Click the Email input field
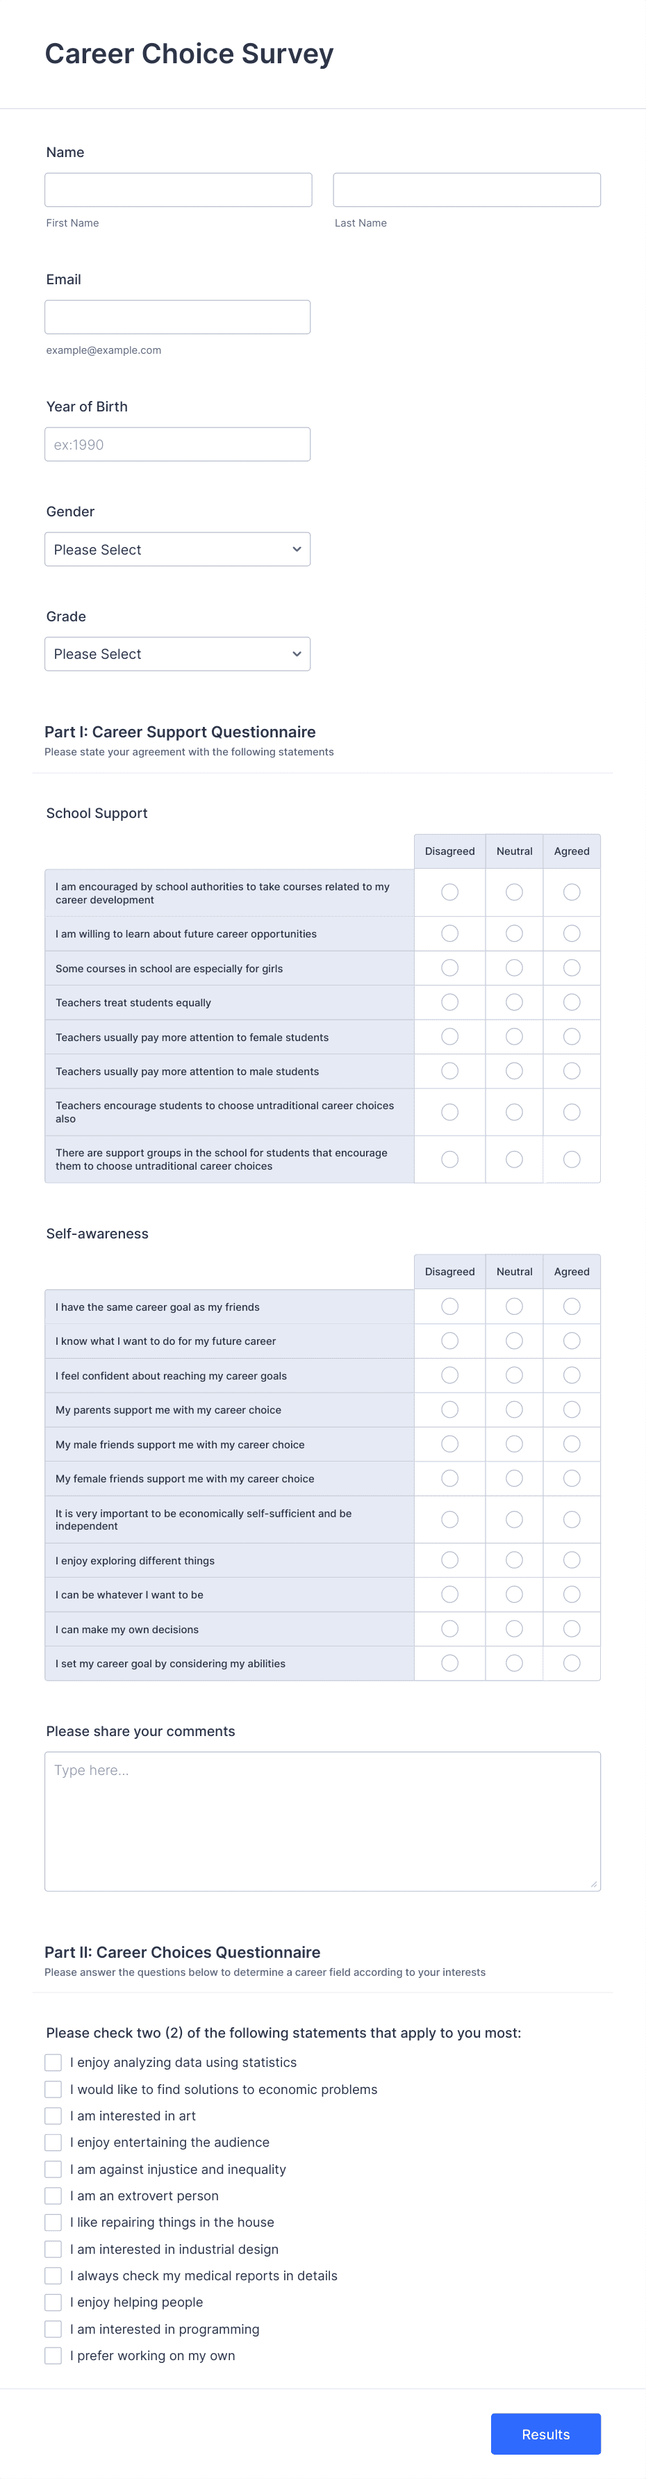The height and width of the screenshot is (2479, 646). 177,316
